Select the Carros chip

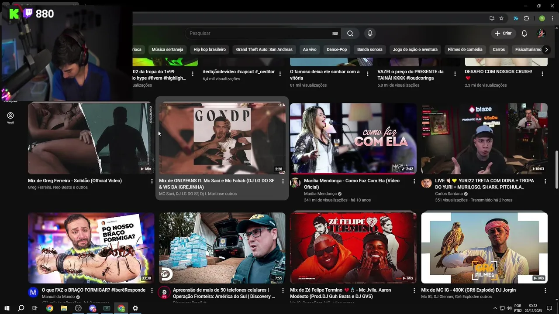pyautogui.click(x=499, y=50)
